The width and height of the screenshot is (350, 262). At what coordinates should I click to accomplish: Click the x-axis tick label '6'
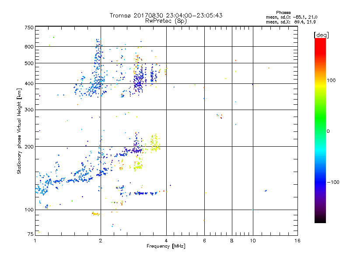point(204,241)
